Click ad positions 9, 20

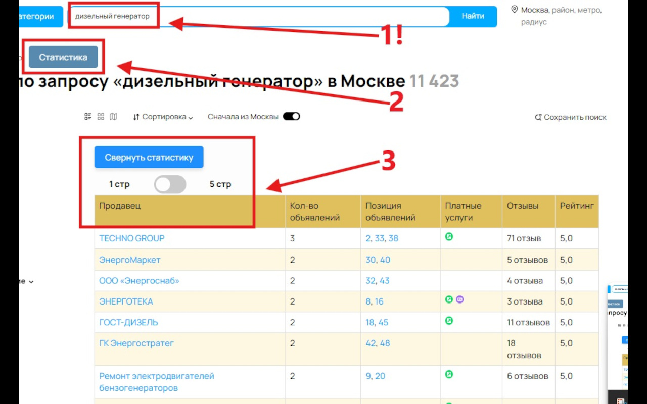point(376,376)
